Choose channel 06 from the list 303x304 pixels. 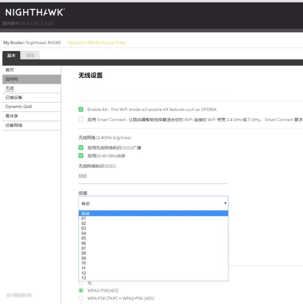tap(154, 243)
